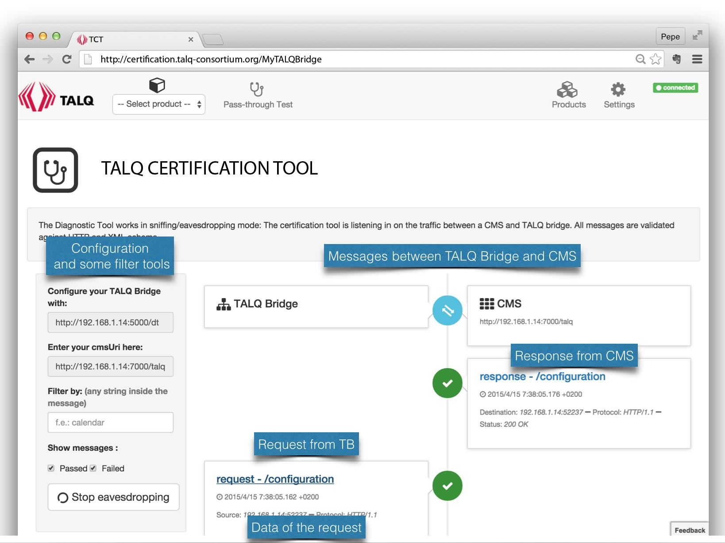Image resolution: width=725 pixels, height=543 pixels.
Task: Open Settings via the gear icon
Action: click(618, 89)
